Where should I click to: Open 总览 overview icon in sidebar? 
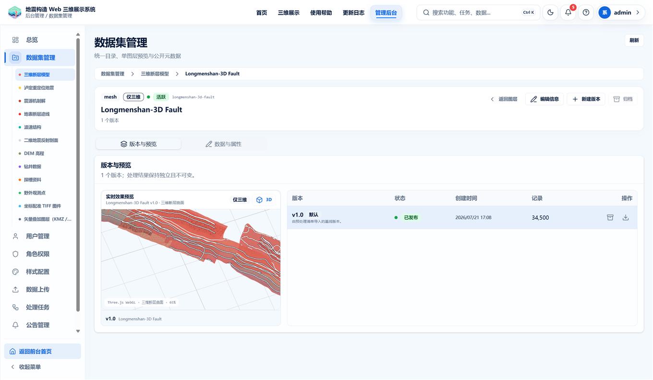tap(15, 40)
